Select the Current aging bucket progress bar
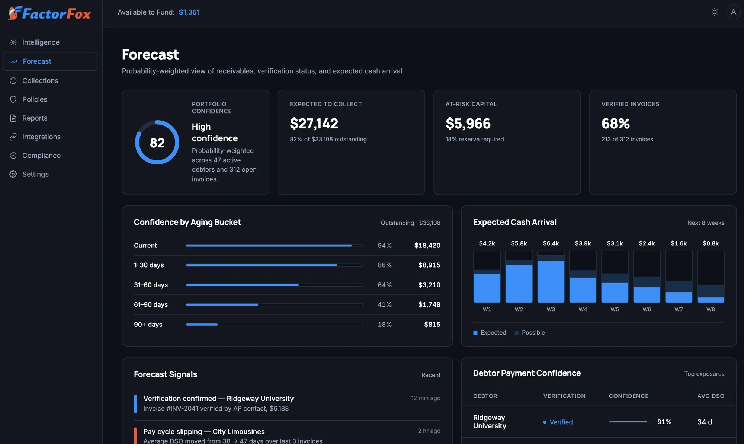 coord(274,246)
